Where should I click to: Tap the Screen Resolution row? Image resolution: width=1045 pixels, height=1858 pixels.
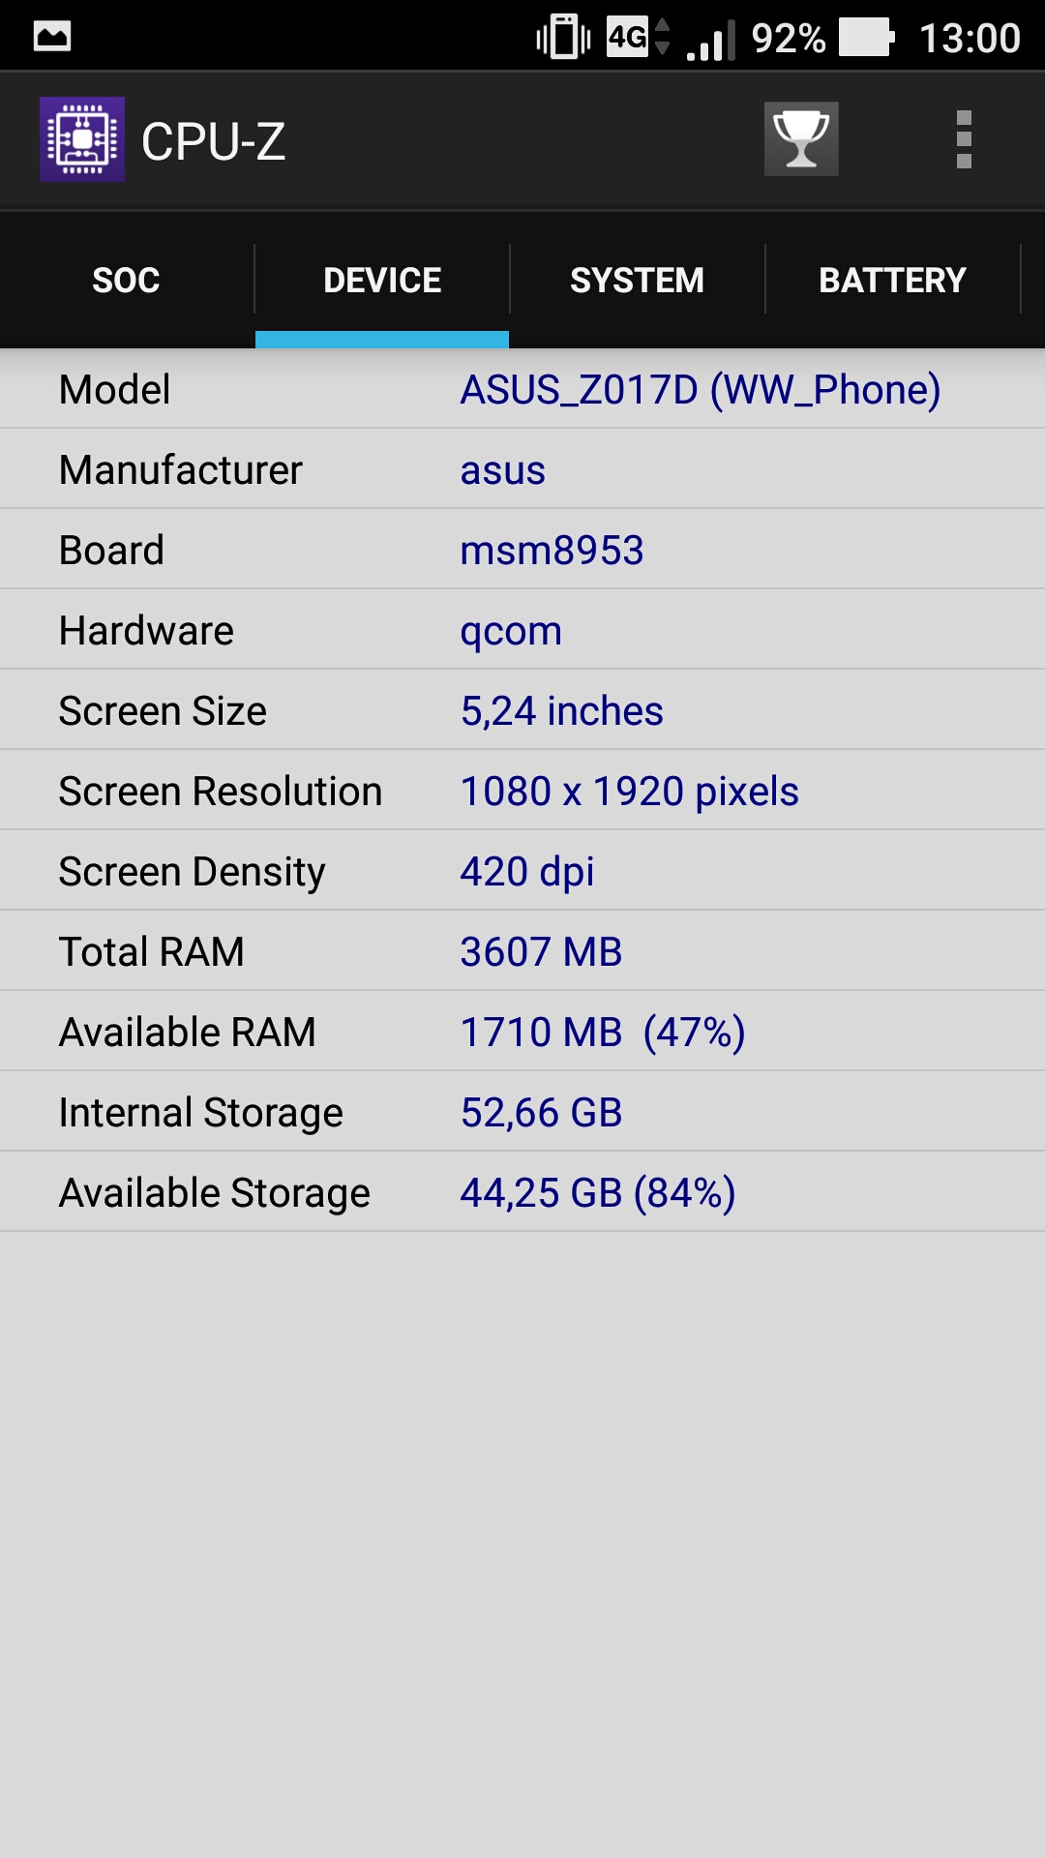(522, 791)
